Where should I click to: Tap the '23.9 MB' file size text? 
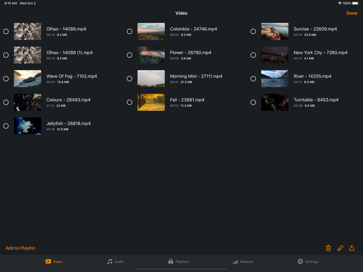(x=310, y=35)
